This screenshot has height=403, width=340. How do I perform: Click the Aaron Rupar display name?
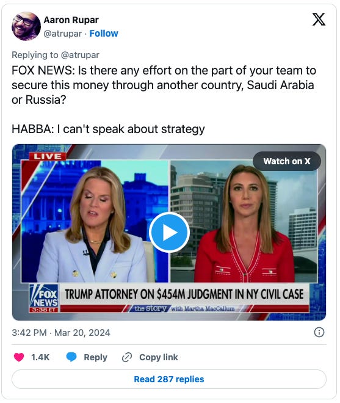71,20
